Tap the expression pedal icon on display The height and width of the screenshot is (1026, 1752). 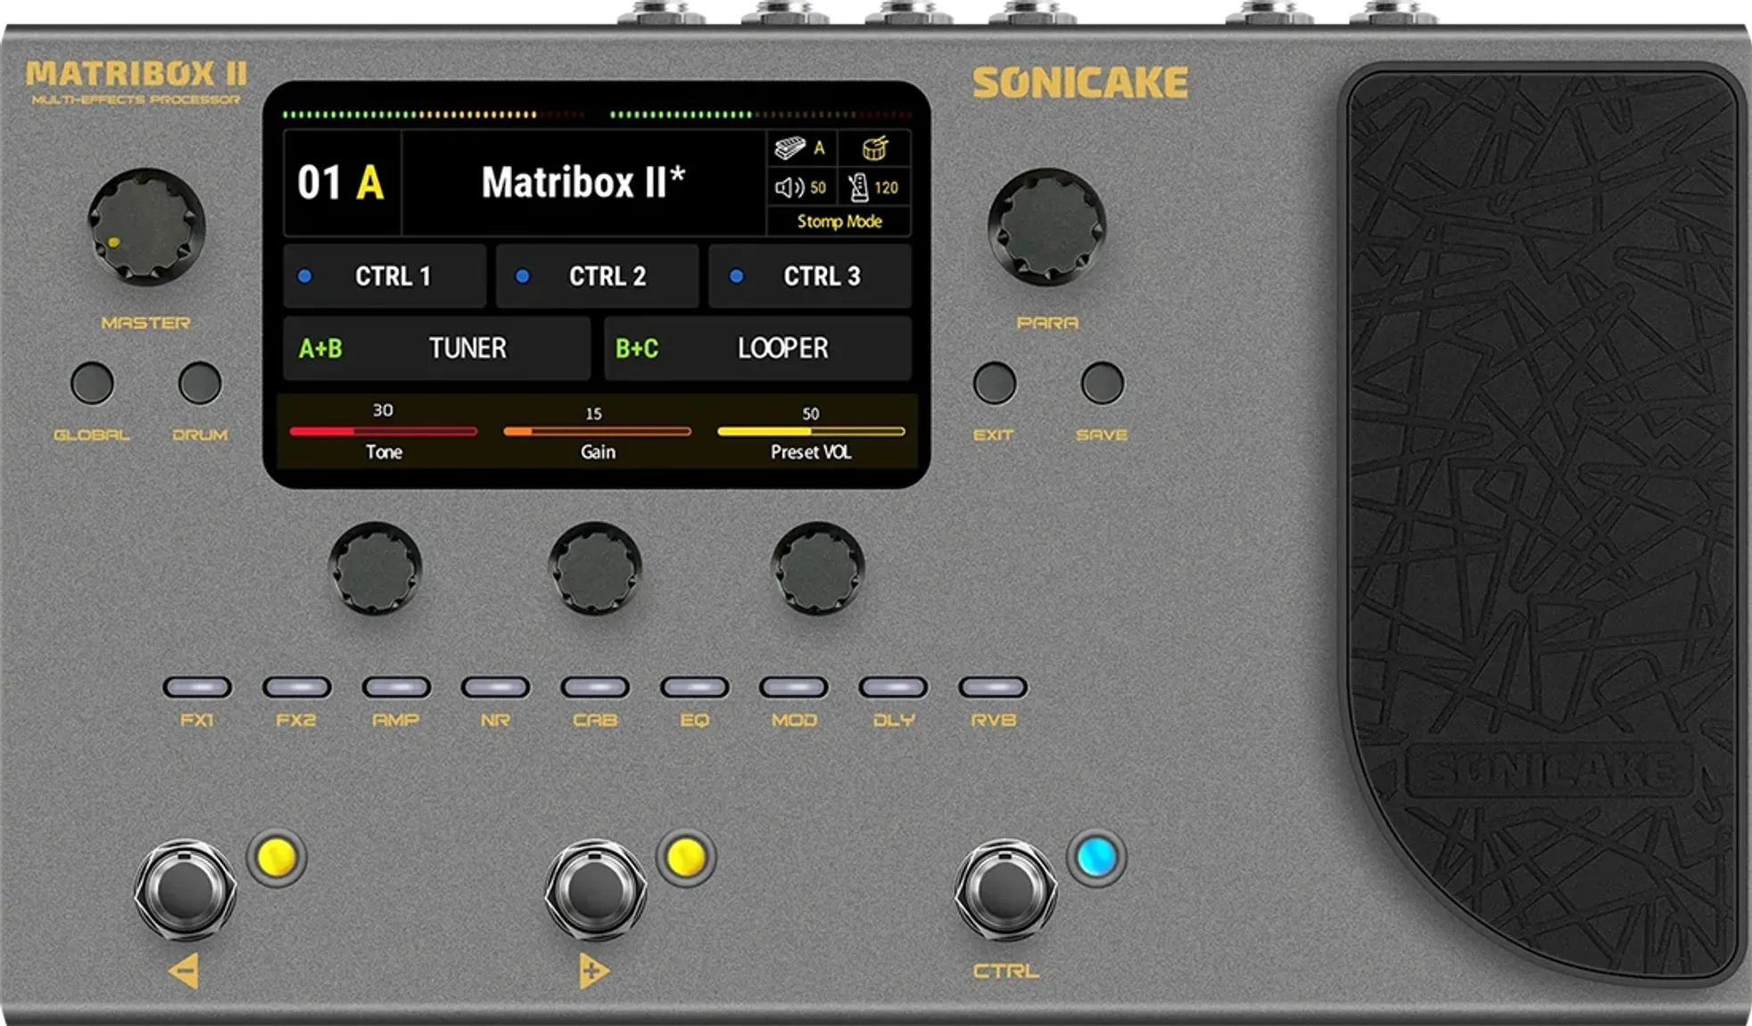point(789,148)
